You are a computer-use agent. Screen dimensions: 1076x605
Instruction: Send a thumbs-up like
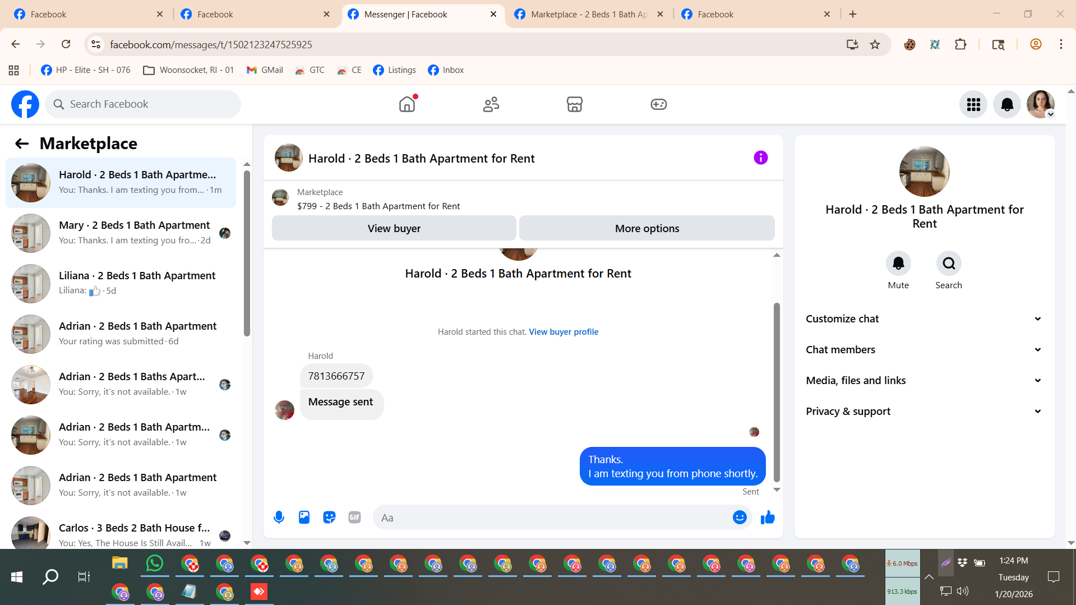768,518
